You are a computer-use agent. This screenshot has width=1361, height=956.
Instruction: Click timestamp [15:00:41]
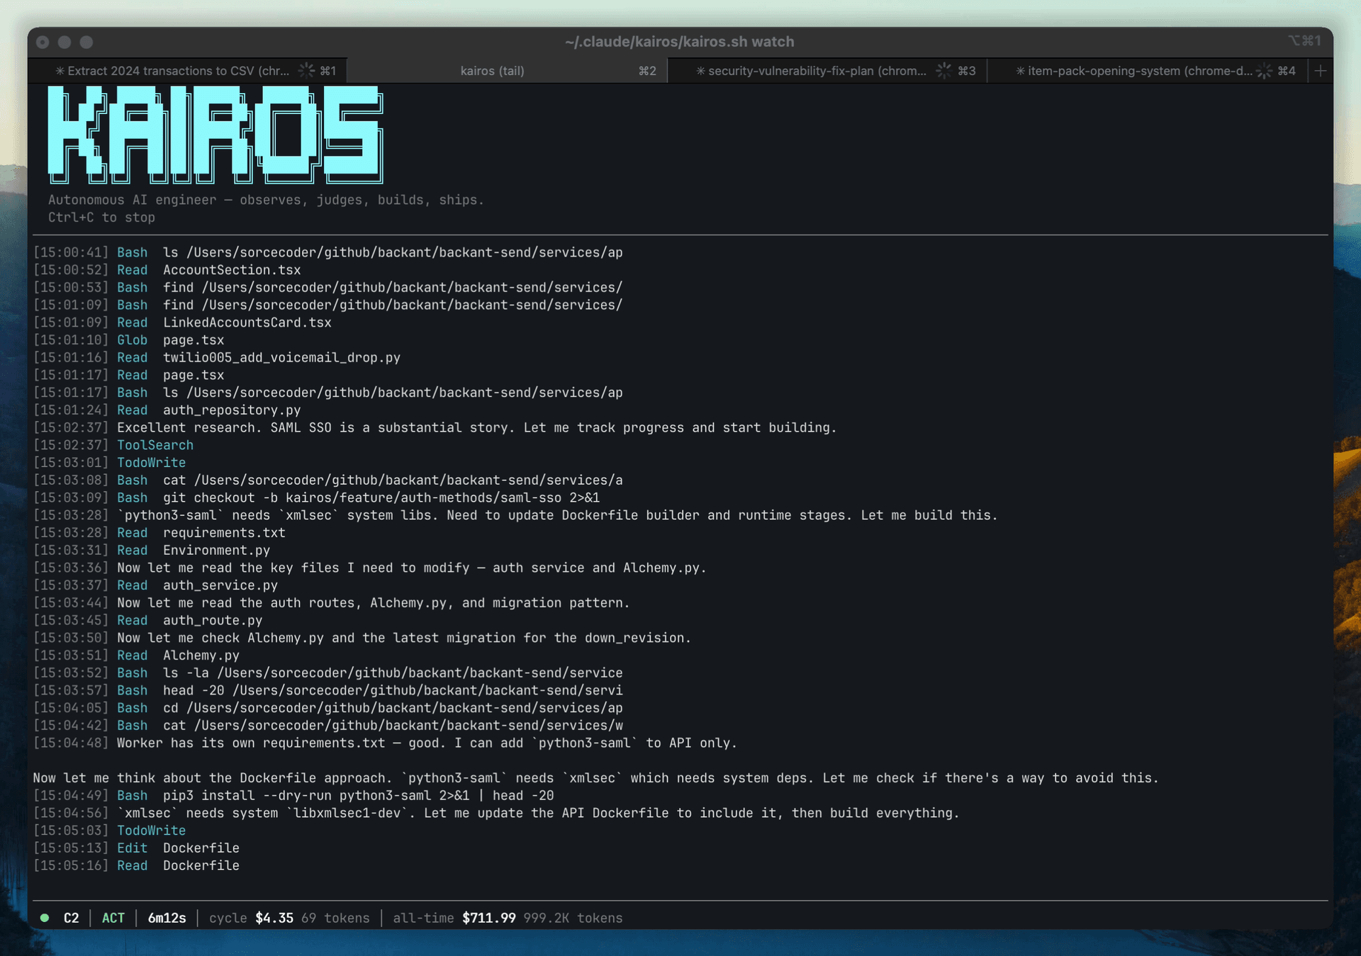[x=71, y=252]
